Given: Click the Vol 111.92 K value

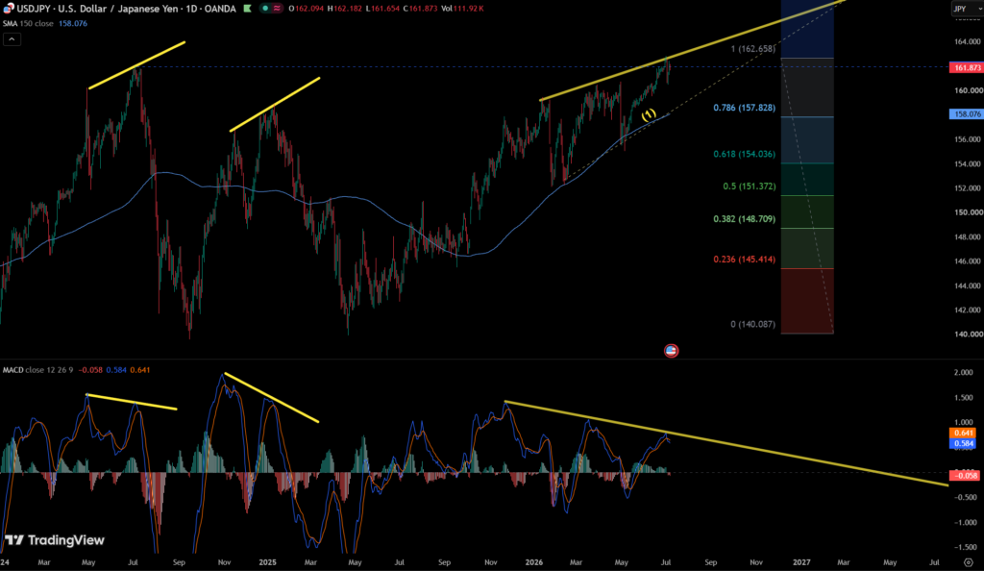Looking at the screenshot, I should [x=462, y=9].
